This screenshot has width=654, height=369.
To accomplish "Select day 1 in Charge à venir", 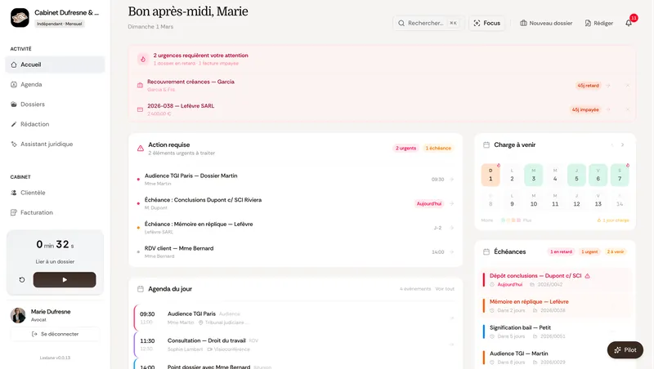I will coord(490,175).
